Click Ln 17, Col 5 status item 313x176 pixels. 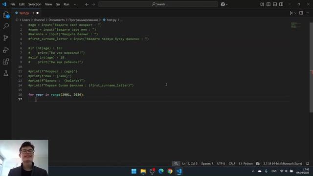pyautogui.click(x=190, y=163)
